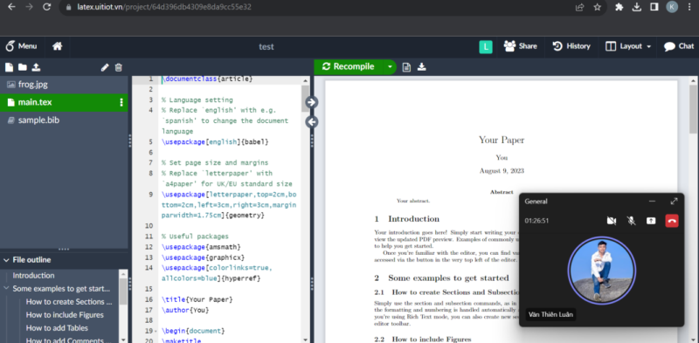The width and height of the screenshot is (699, 343).
Task: Download the compiled PDF
Action: 421,67
